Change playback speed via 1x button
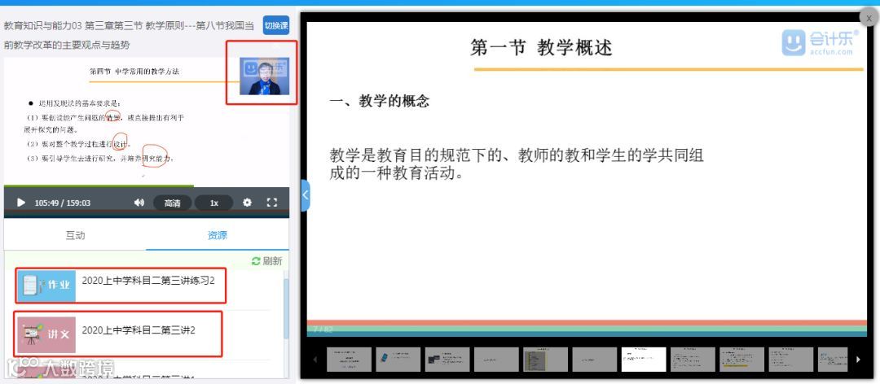The width and height of the screenshot is (880, 384). (213, 203)
